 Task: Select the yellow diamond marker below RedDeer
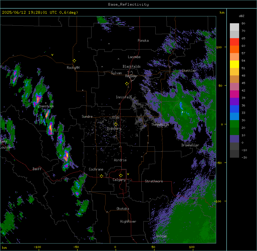tap(127, 84)
